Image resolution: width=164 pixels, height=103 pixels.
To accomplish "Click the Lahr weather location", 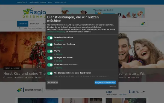I will point(109,92).
